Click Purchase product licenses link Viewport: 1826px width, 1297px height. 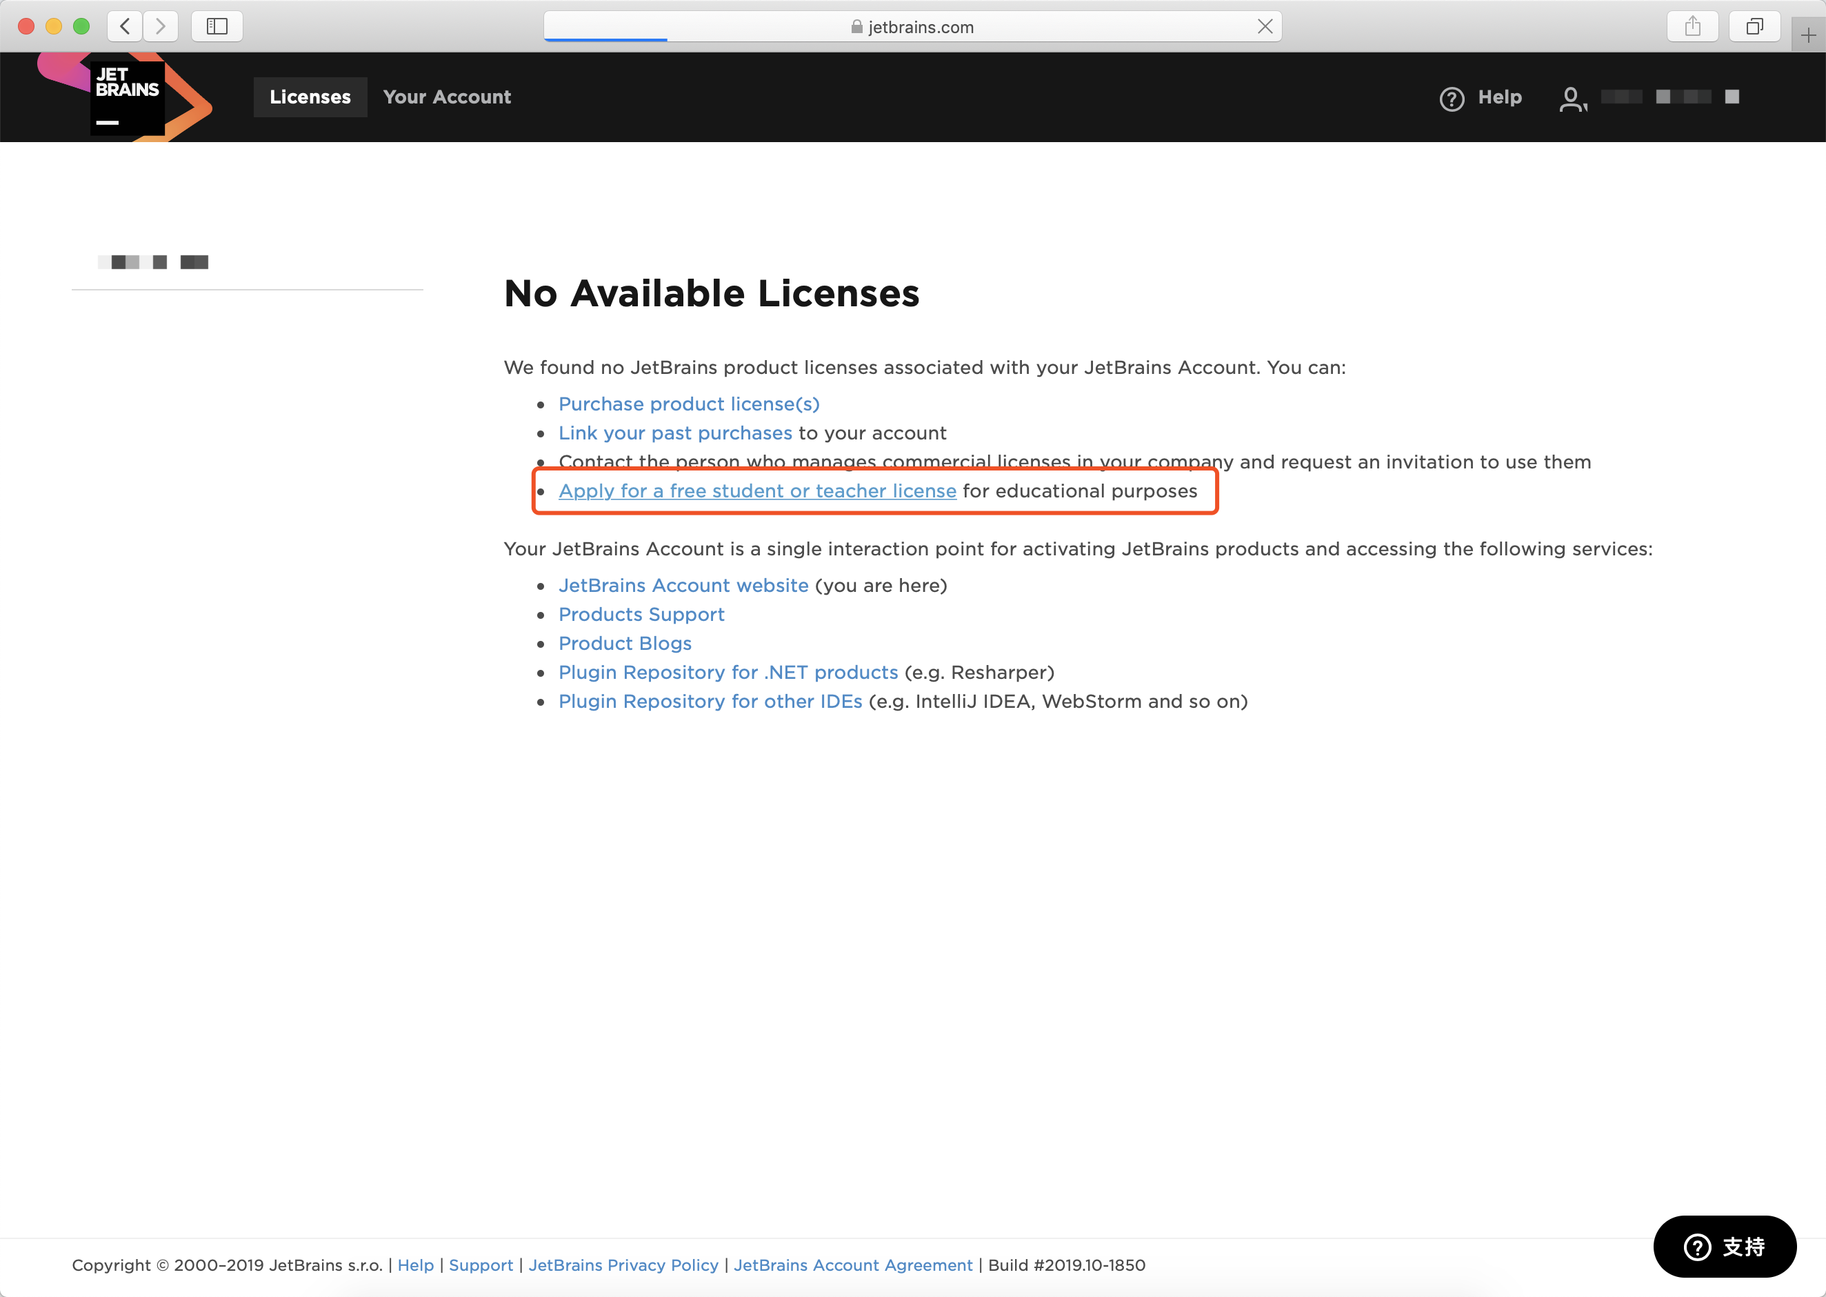[689, 403]
